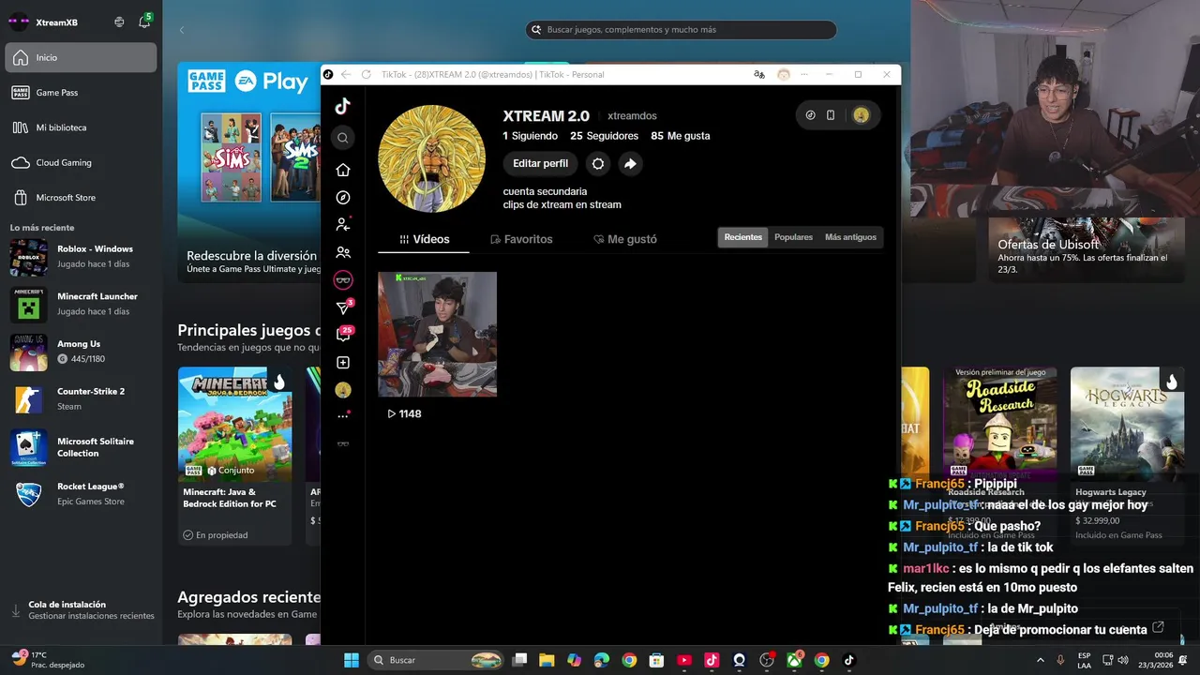Open account avatar in TikTok top-right pill
Viewport: 1200px width, 675px height.
[861, 115]
